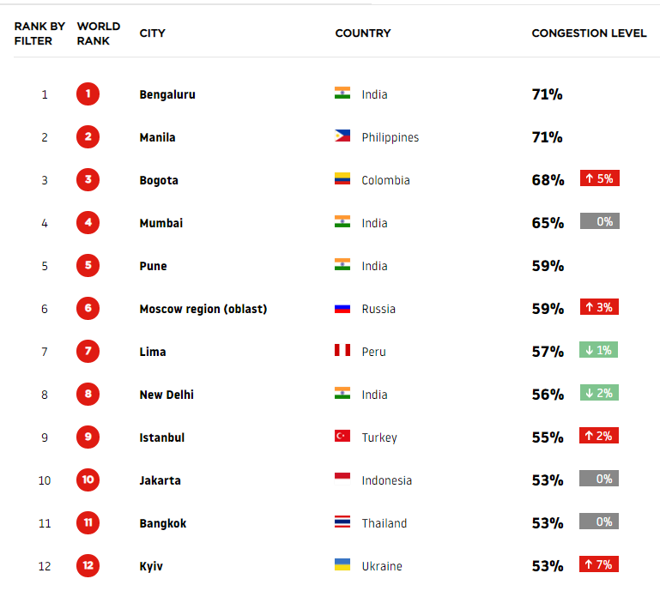The image size is (660, 591).
Task: Click the Russia flag icon
Action: 342,309
